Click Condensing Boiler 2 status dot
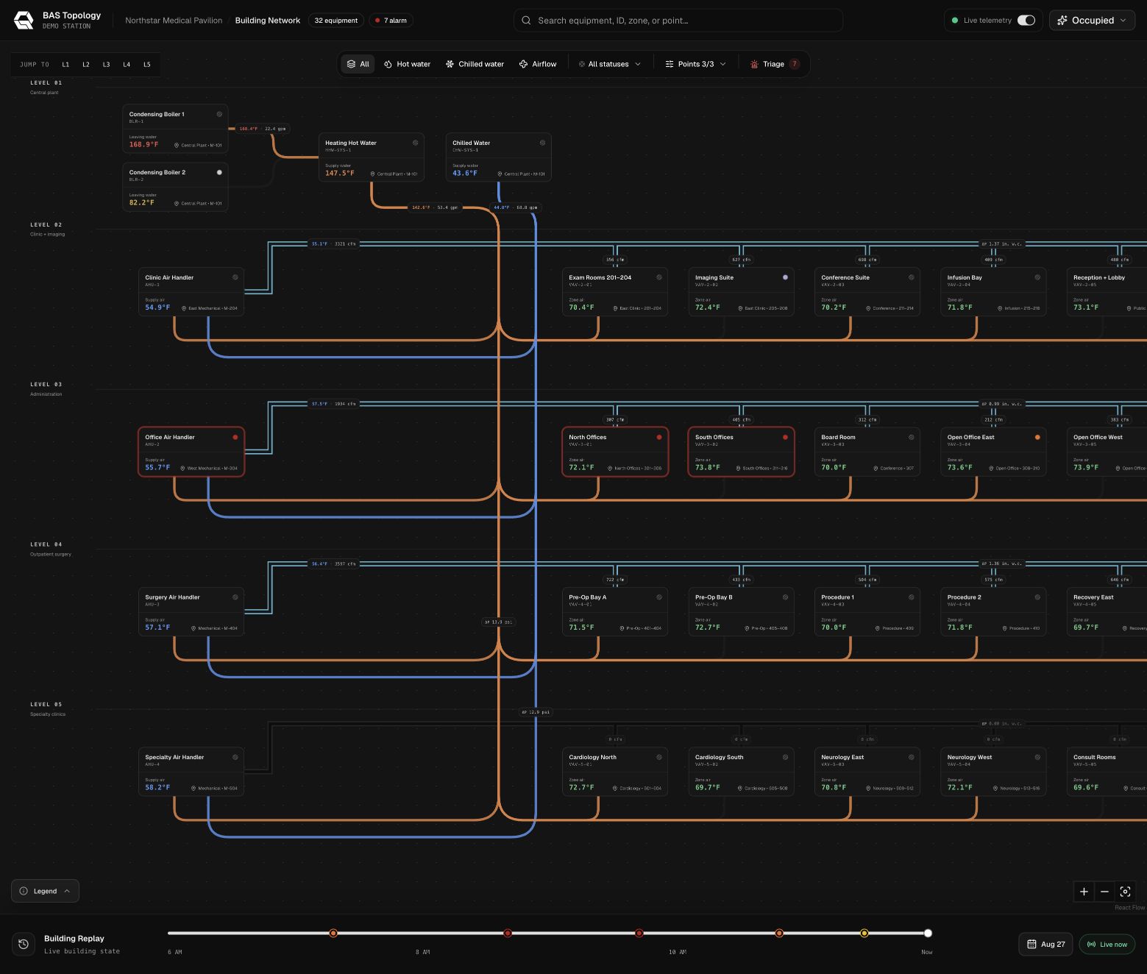This screenshot has height=974, width=1147. (219, 172)
